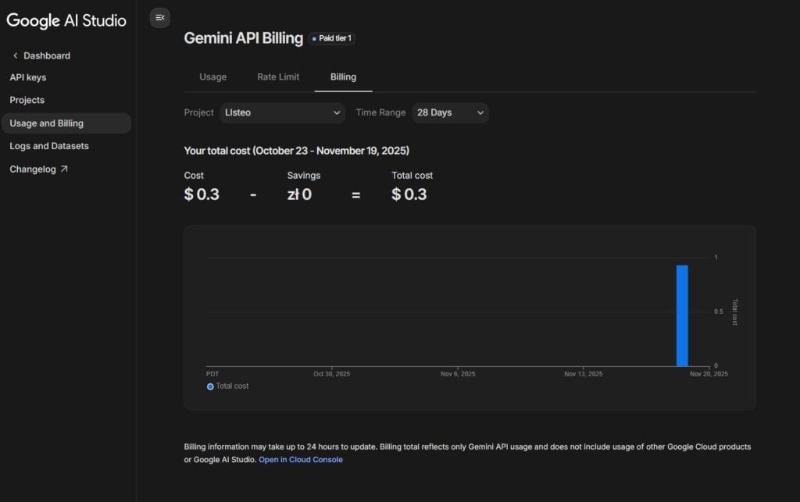Collapse sidebar using the panel toggle icon

(x=159, y=17)
